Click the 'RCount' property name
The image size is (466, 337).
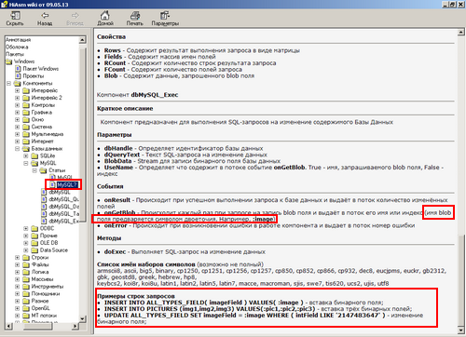point(115,63)
